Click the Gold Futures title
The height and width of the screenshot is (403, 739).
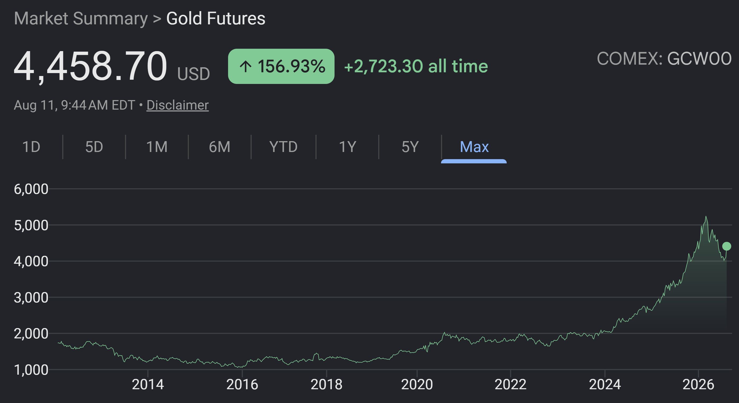[x=216, y=18]
